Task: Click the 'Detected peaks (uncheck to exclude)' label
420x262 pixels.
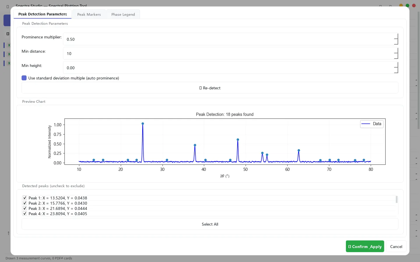Action: (53, 186)
